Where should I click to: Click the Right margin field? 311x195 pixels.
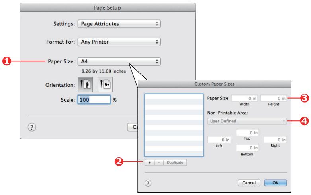pos(275,140)
